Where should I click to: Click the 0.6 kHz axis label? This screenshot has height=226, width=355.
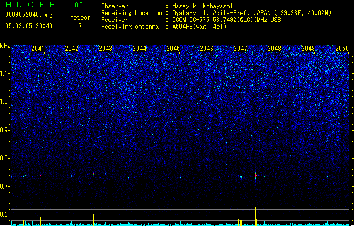click(x=4, y=215)
